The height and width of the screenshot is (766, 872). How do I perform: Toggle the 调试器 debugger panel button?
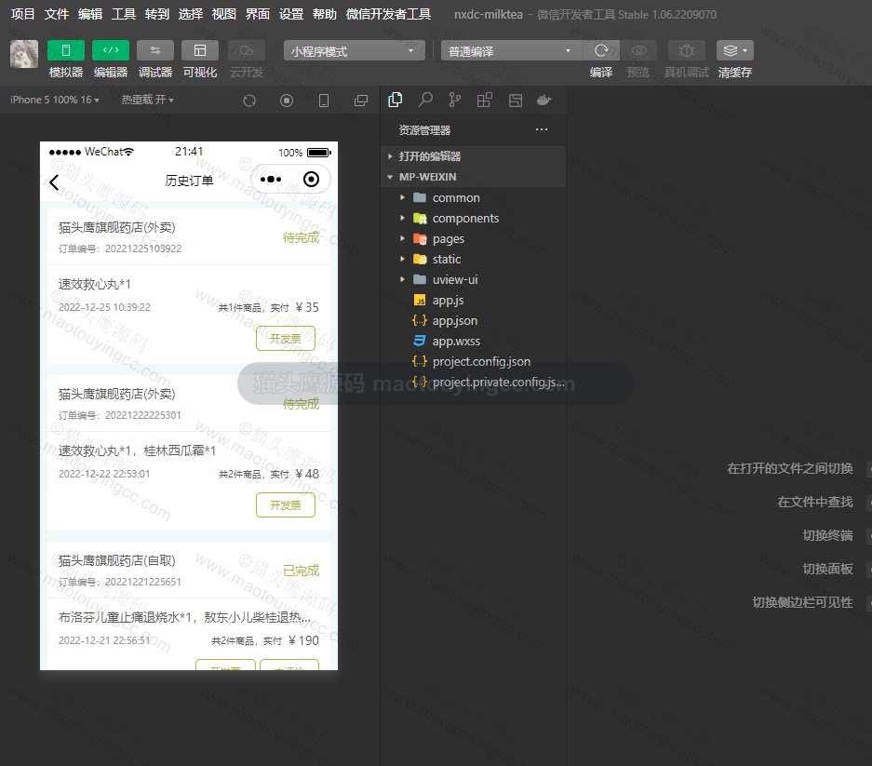[155, 50]
